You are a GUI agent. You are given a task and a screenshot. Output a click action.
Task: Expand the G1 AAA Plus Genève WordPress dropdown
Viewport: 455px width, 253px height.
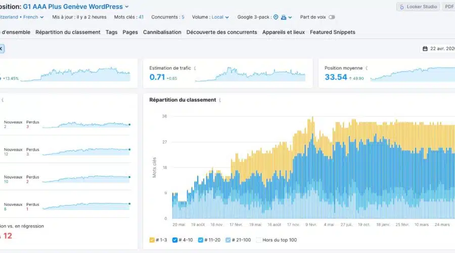[x=127, y=7]
